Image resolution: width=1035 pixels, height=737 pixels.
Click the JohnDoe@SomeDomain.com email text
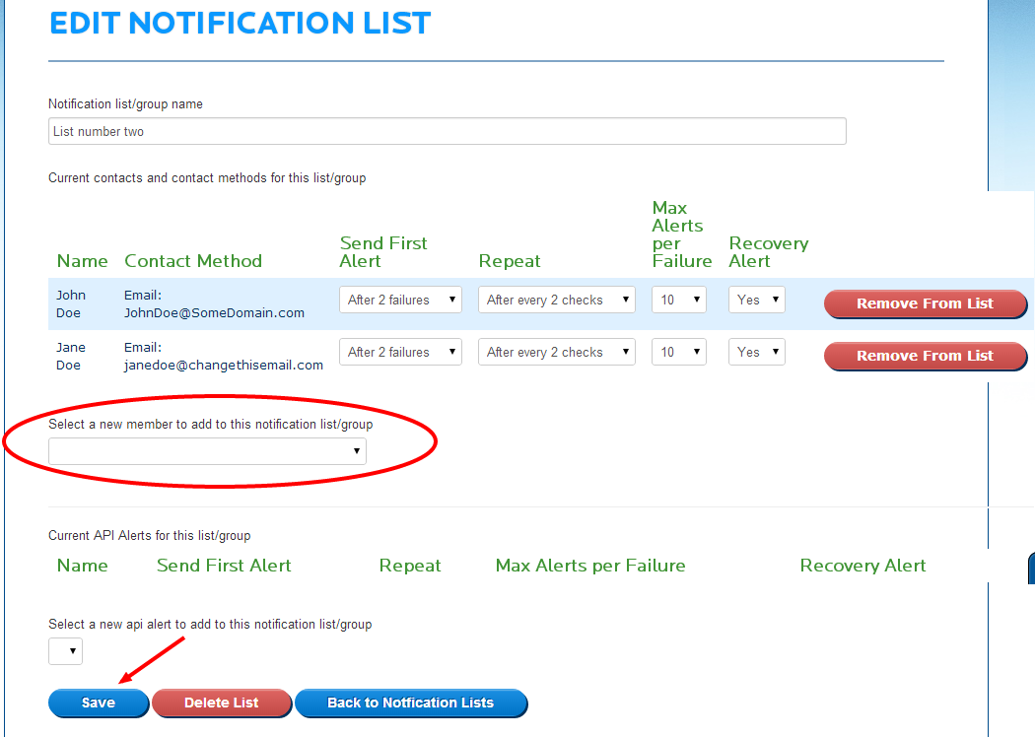pos(215,312)
